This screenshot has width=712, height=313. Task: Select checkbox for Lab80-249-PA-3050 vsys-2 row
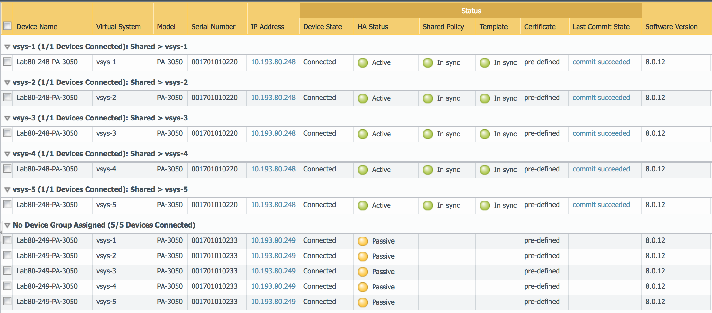point(7,255)
